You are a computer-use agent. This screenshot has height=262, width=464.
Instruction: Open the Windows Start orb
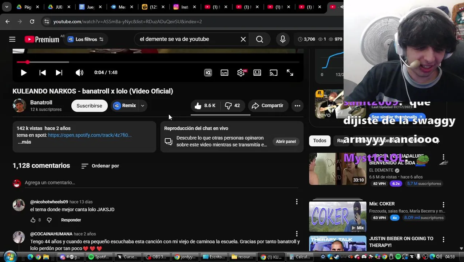click(x=10, y=256)
